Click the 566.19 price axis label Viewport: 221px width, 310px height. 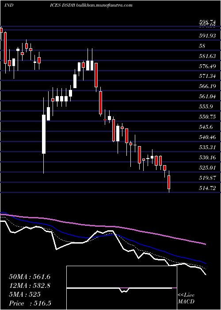click(207, 86)
